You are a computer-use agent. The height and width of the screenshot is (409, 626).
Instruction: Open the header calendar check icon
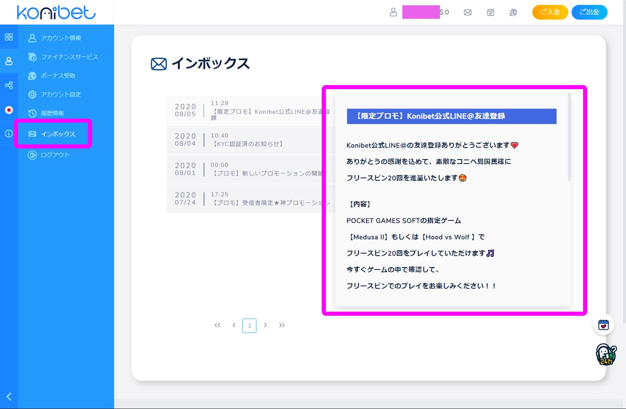click(x=491, y=12)
